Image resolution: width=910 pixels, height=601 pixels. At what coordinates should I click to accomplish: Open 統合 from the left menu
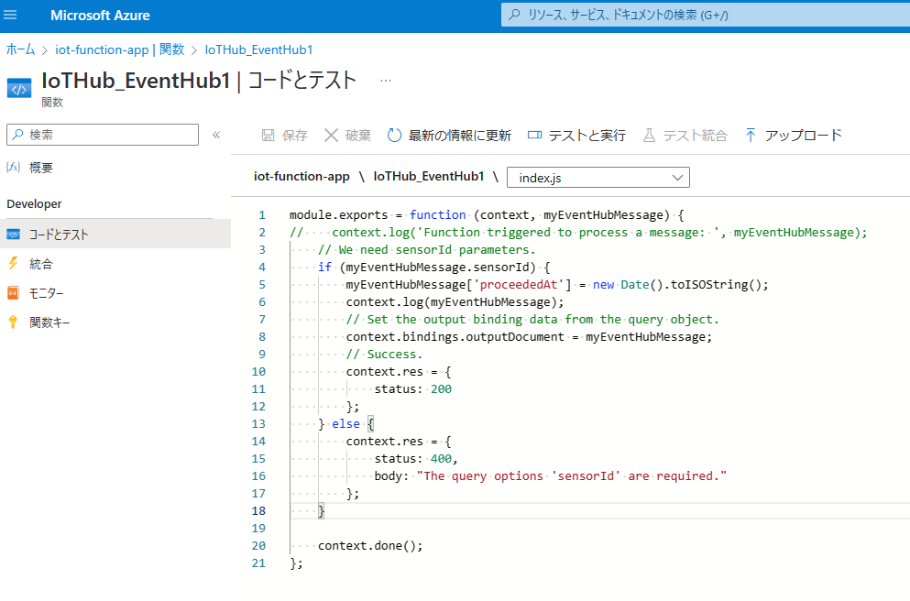(x=41, y=264)
